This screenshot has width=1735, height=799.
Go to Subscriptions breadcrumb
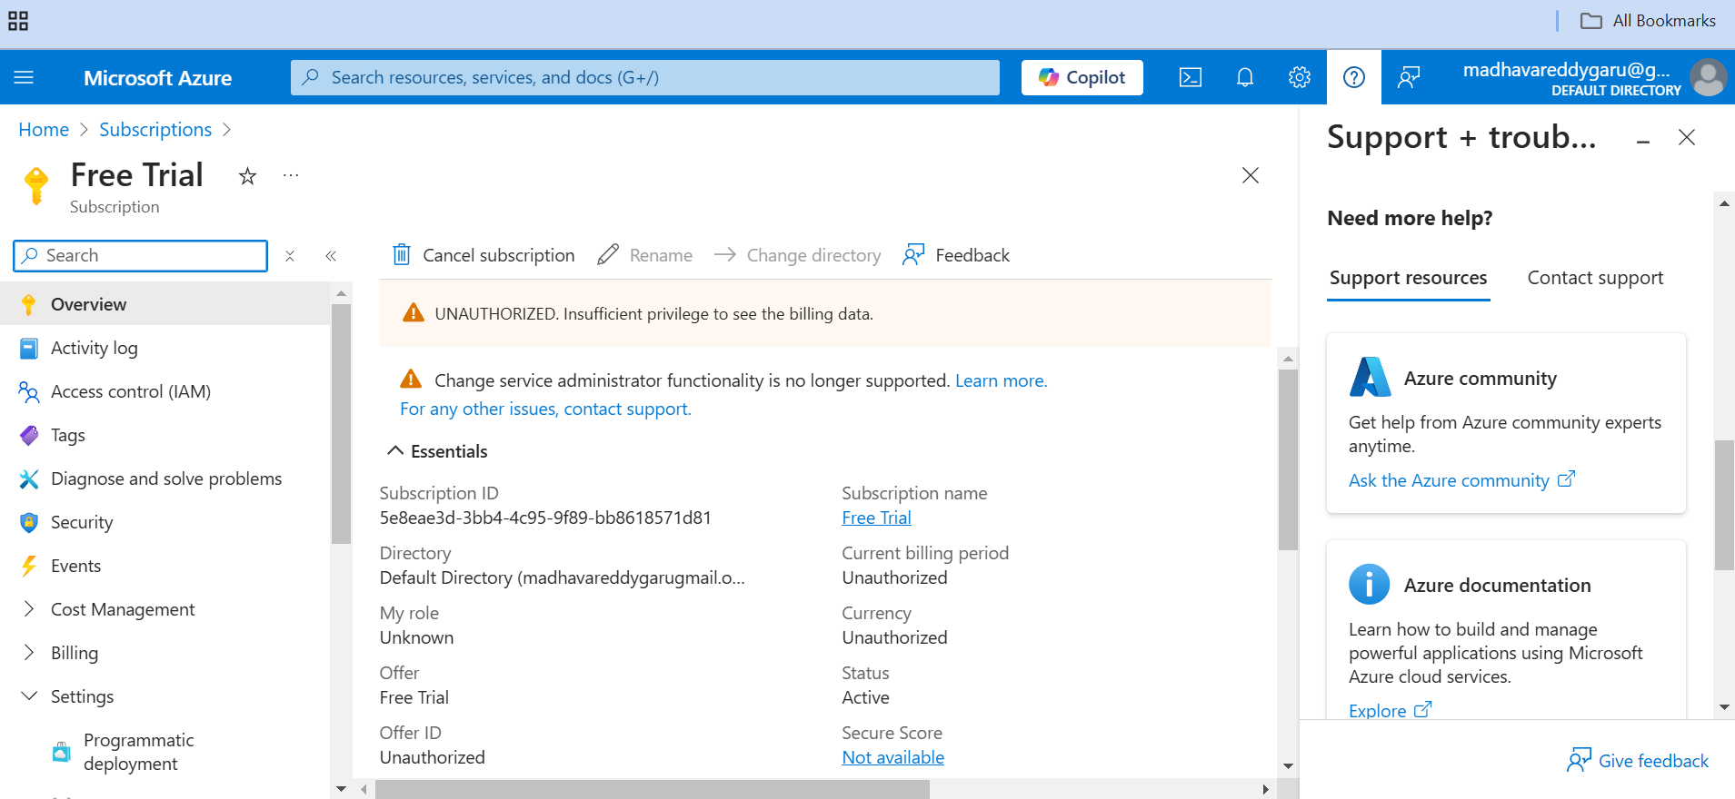155,130
